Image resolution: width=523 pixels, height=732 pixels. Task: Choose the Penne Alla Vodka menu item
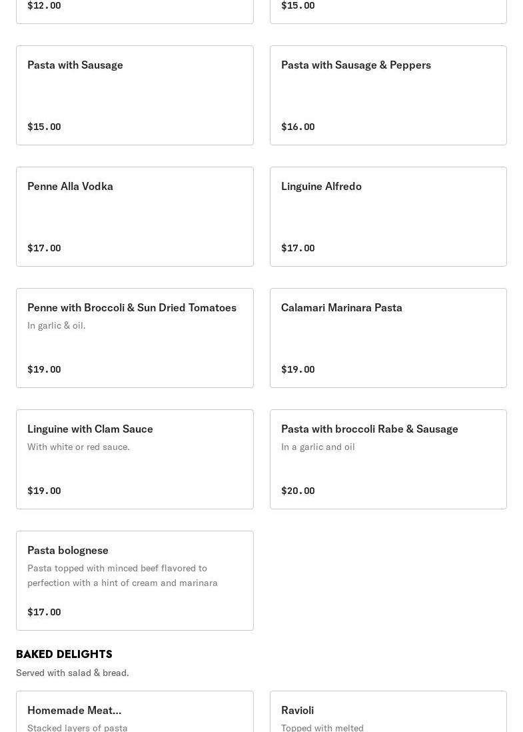point(135,217)
